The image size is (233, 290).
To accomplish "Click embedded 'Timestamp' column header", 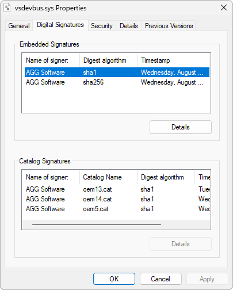I will (173, 60).
